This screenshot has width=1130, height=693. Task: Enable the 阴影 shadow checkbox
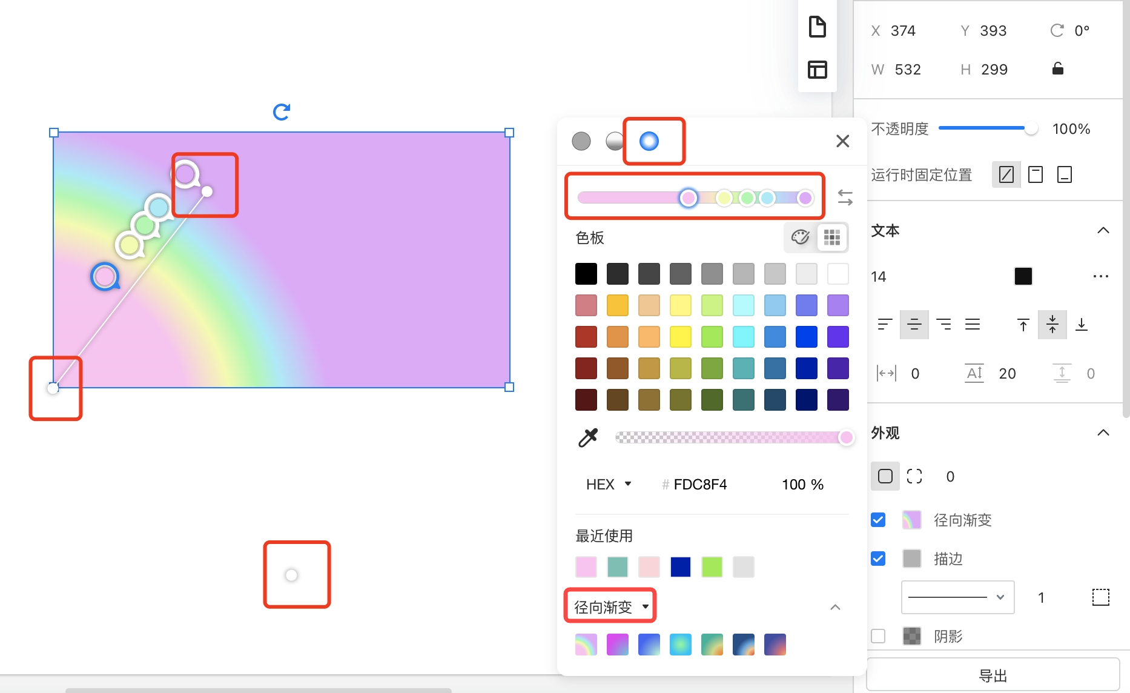click(x=878, y=636)
